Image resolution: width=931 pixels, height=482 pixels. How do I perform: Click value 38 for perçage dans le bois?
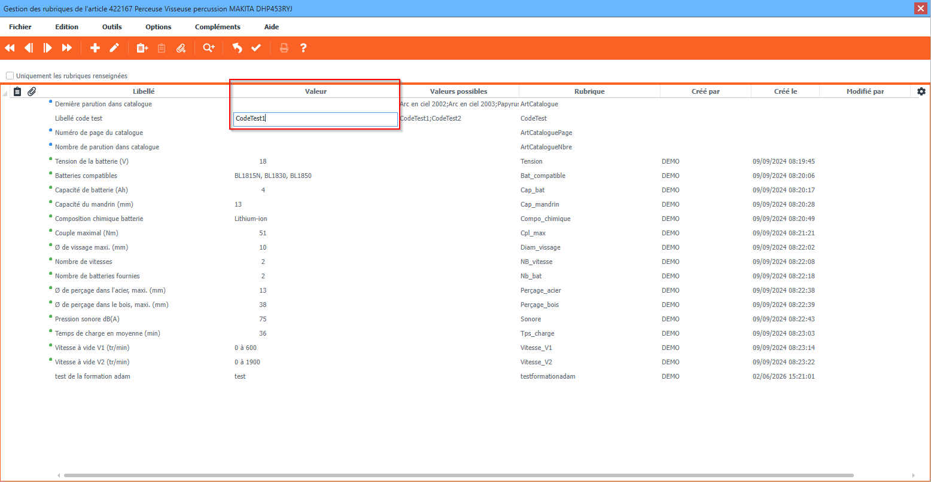coord(263,305)
